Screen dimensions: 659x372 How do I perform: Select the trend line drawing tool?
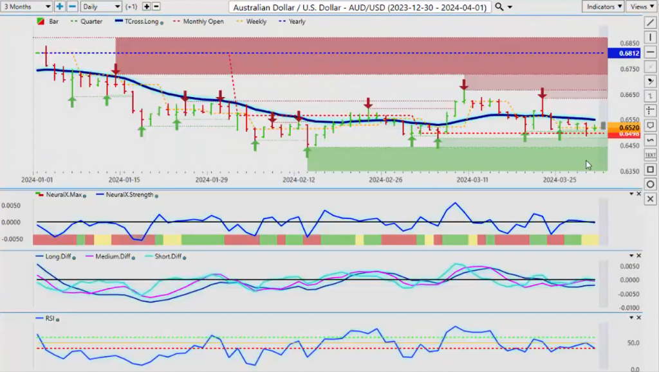click(650, 22)
